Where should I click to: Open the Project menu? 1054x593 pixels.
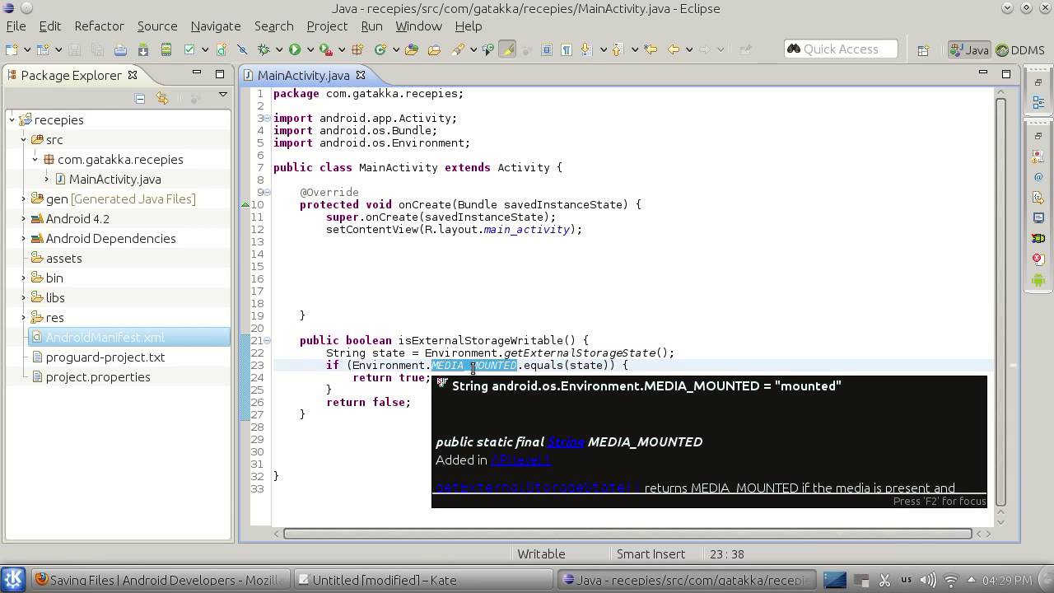327,26
